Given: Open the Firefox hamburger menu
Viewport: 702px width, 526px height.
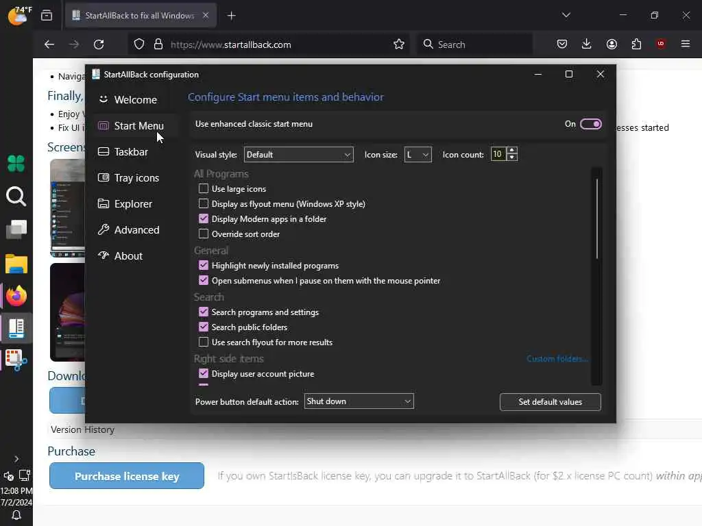Looking at the screenshot, I should tap(686, 44).
